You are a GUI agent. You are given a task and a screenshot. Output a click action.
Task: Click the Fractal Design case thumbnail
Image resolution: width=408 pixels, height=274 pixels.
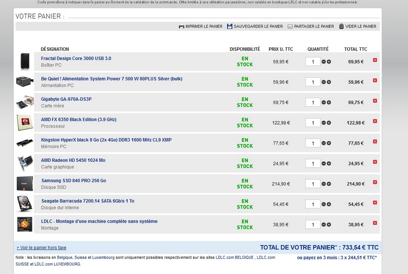25,61
